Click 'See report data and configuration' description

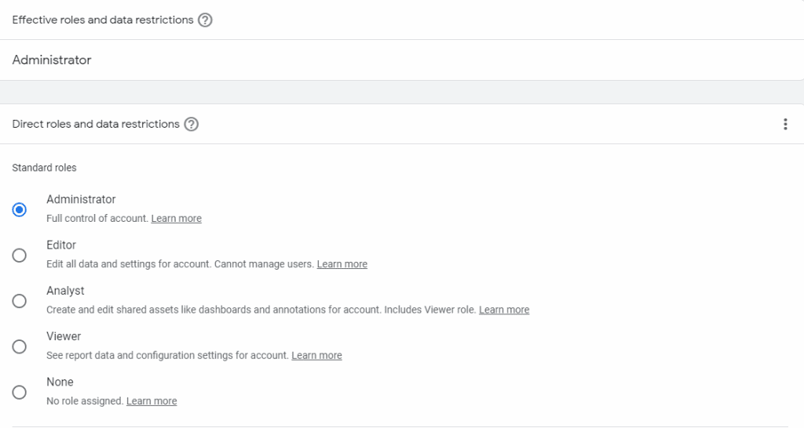coord(168,355)
